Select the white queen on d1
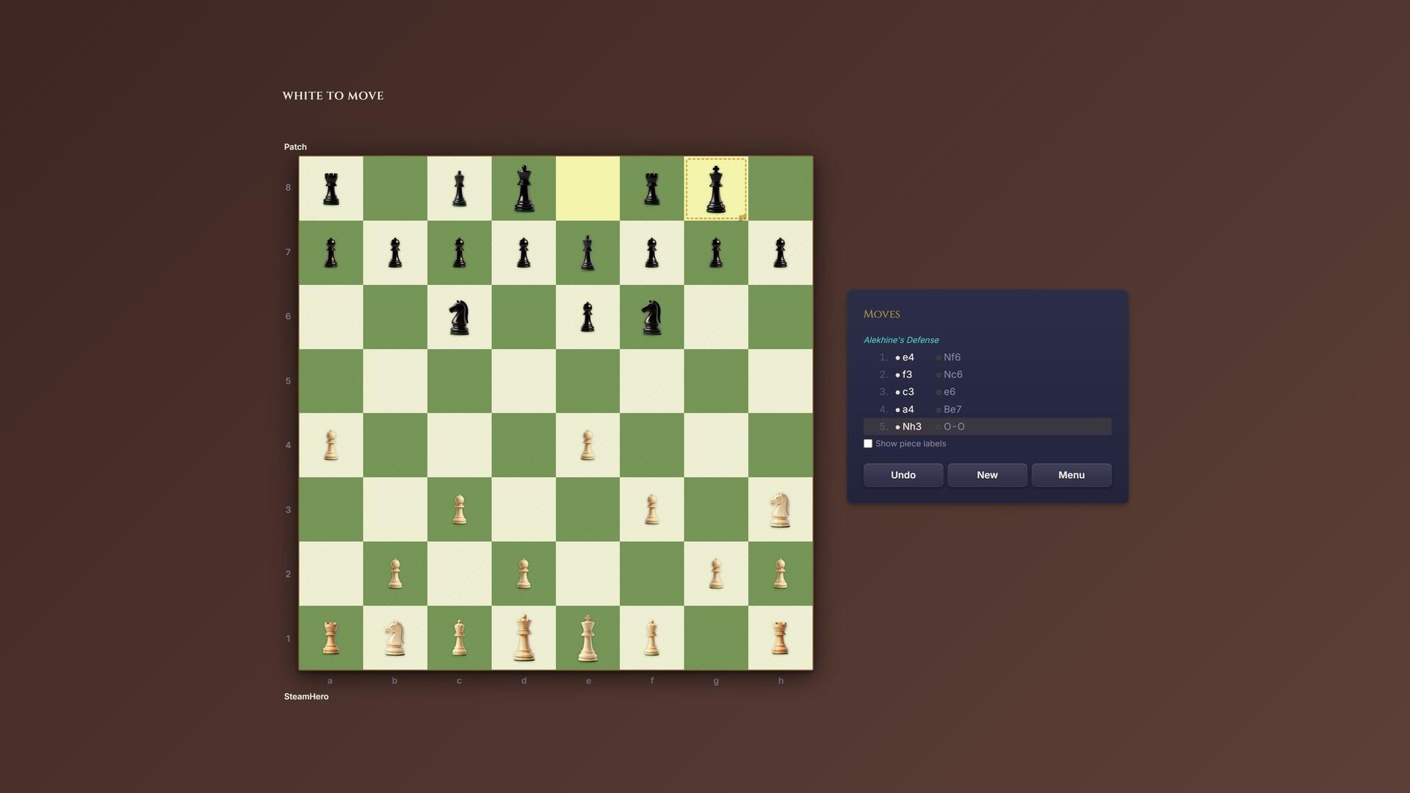The height and width of the screenshot is (793, 1410). coord(524,638)
